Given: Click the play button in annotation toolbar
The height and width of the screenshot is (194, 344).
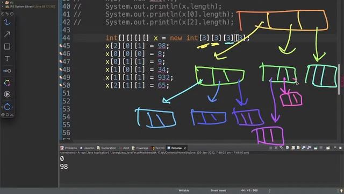Looking at the screenshot, I should tap(7, 94).
